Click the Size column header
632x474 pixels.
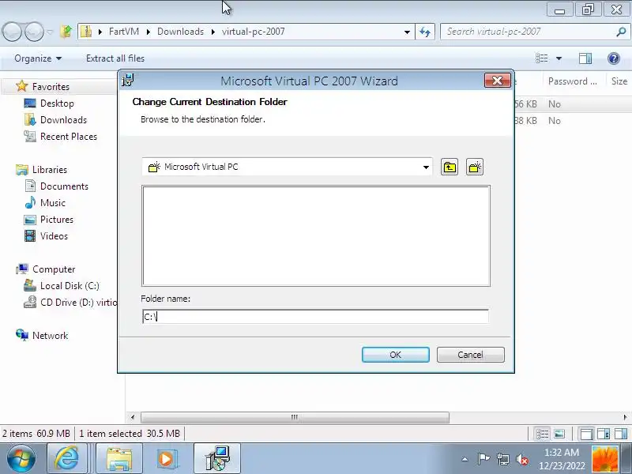tap(619, 81)
